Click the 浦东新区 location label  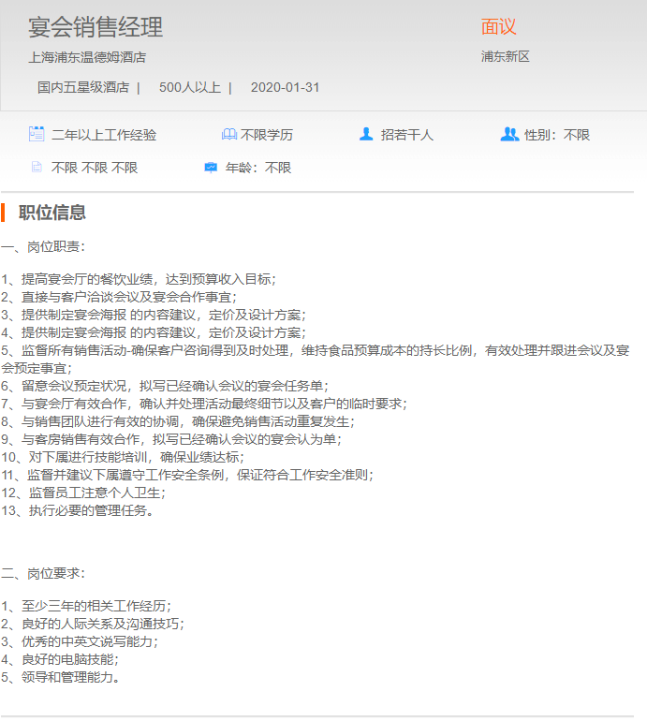pos(506,56)
